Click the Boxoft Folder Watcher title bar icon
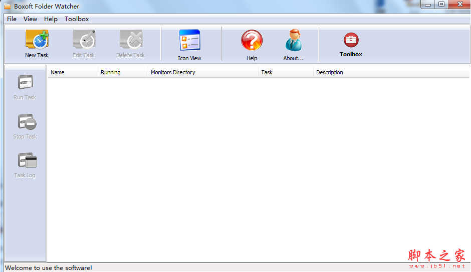The height and width of the screenshot is (272, 471). 8,7
